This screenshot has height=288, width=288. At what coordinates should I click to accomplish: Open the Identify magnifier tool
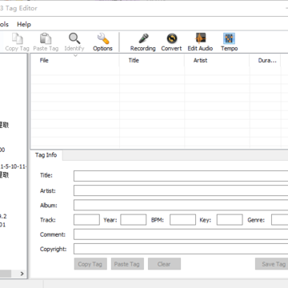[74, 42]
